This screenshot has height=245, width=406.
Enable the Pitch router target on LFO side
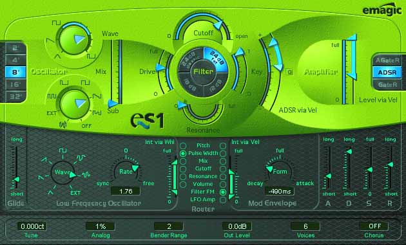pos(183,146)
